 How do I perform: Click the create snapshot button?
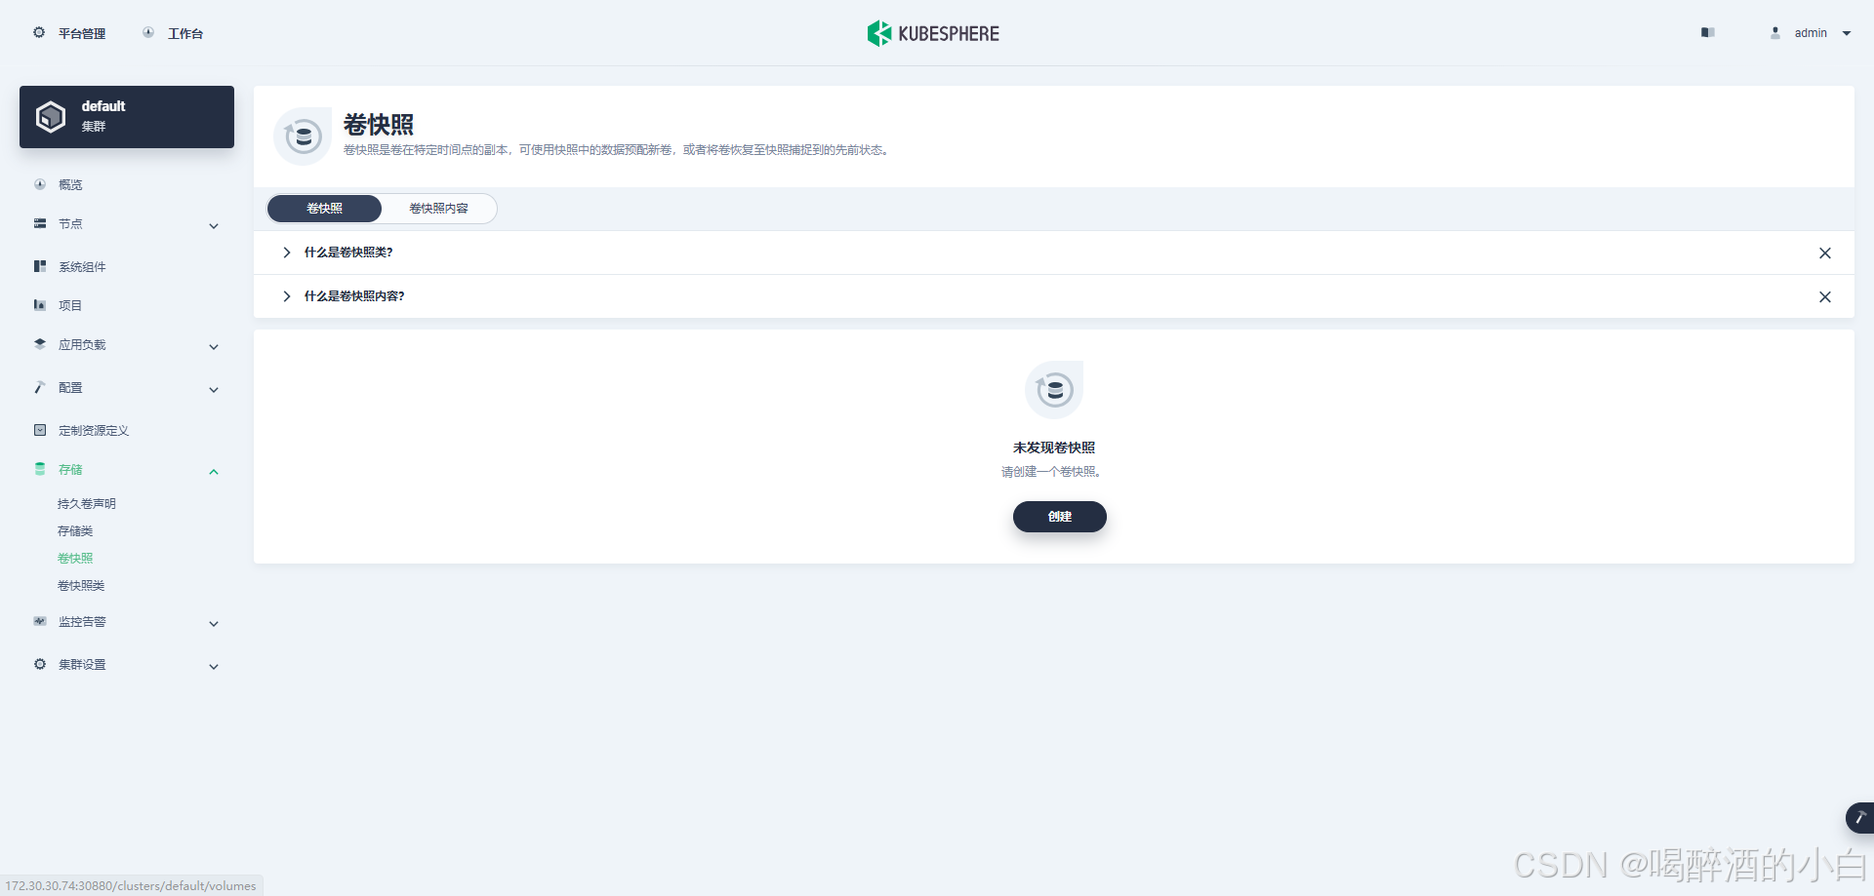[1059, 517]
